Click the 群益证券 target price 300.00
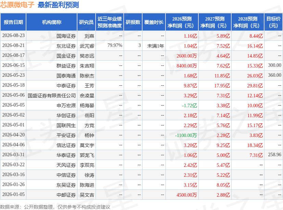Image resolution: width=283 pixels, height=210 pixels. pos(274,65)
